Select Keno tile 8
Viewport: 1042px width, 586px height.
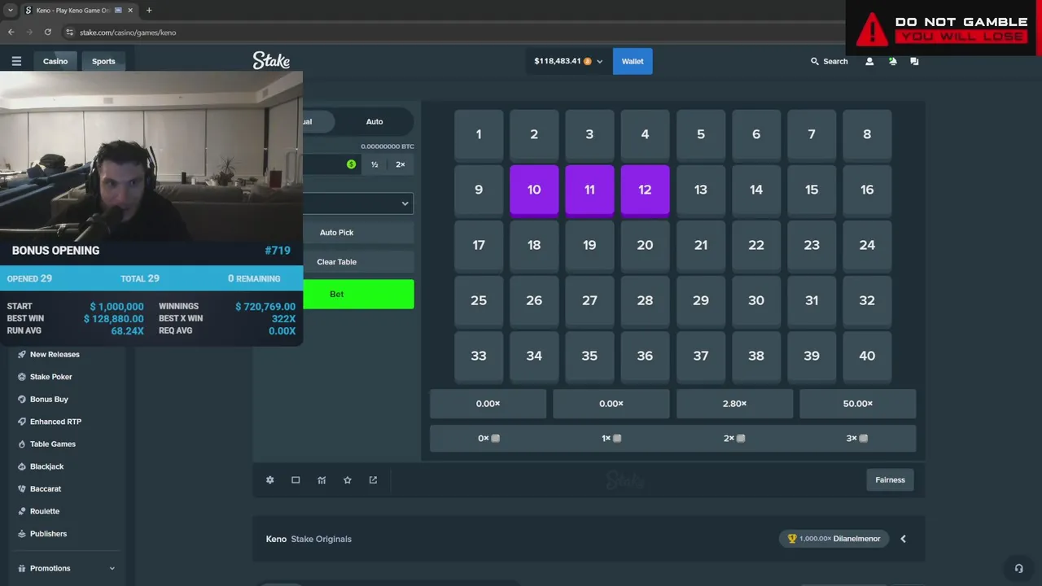point(867,134)
